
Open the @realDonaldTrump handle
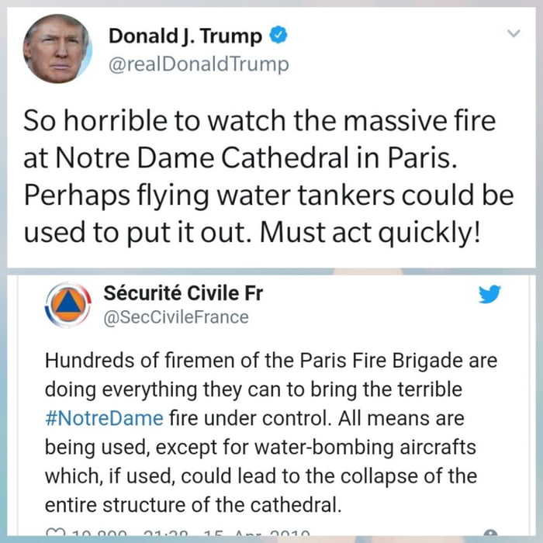pyautogui.click(x=199, y=64)
